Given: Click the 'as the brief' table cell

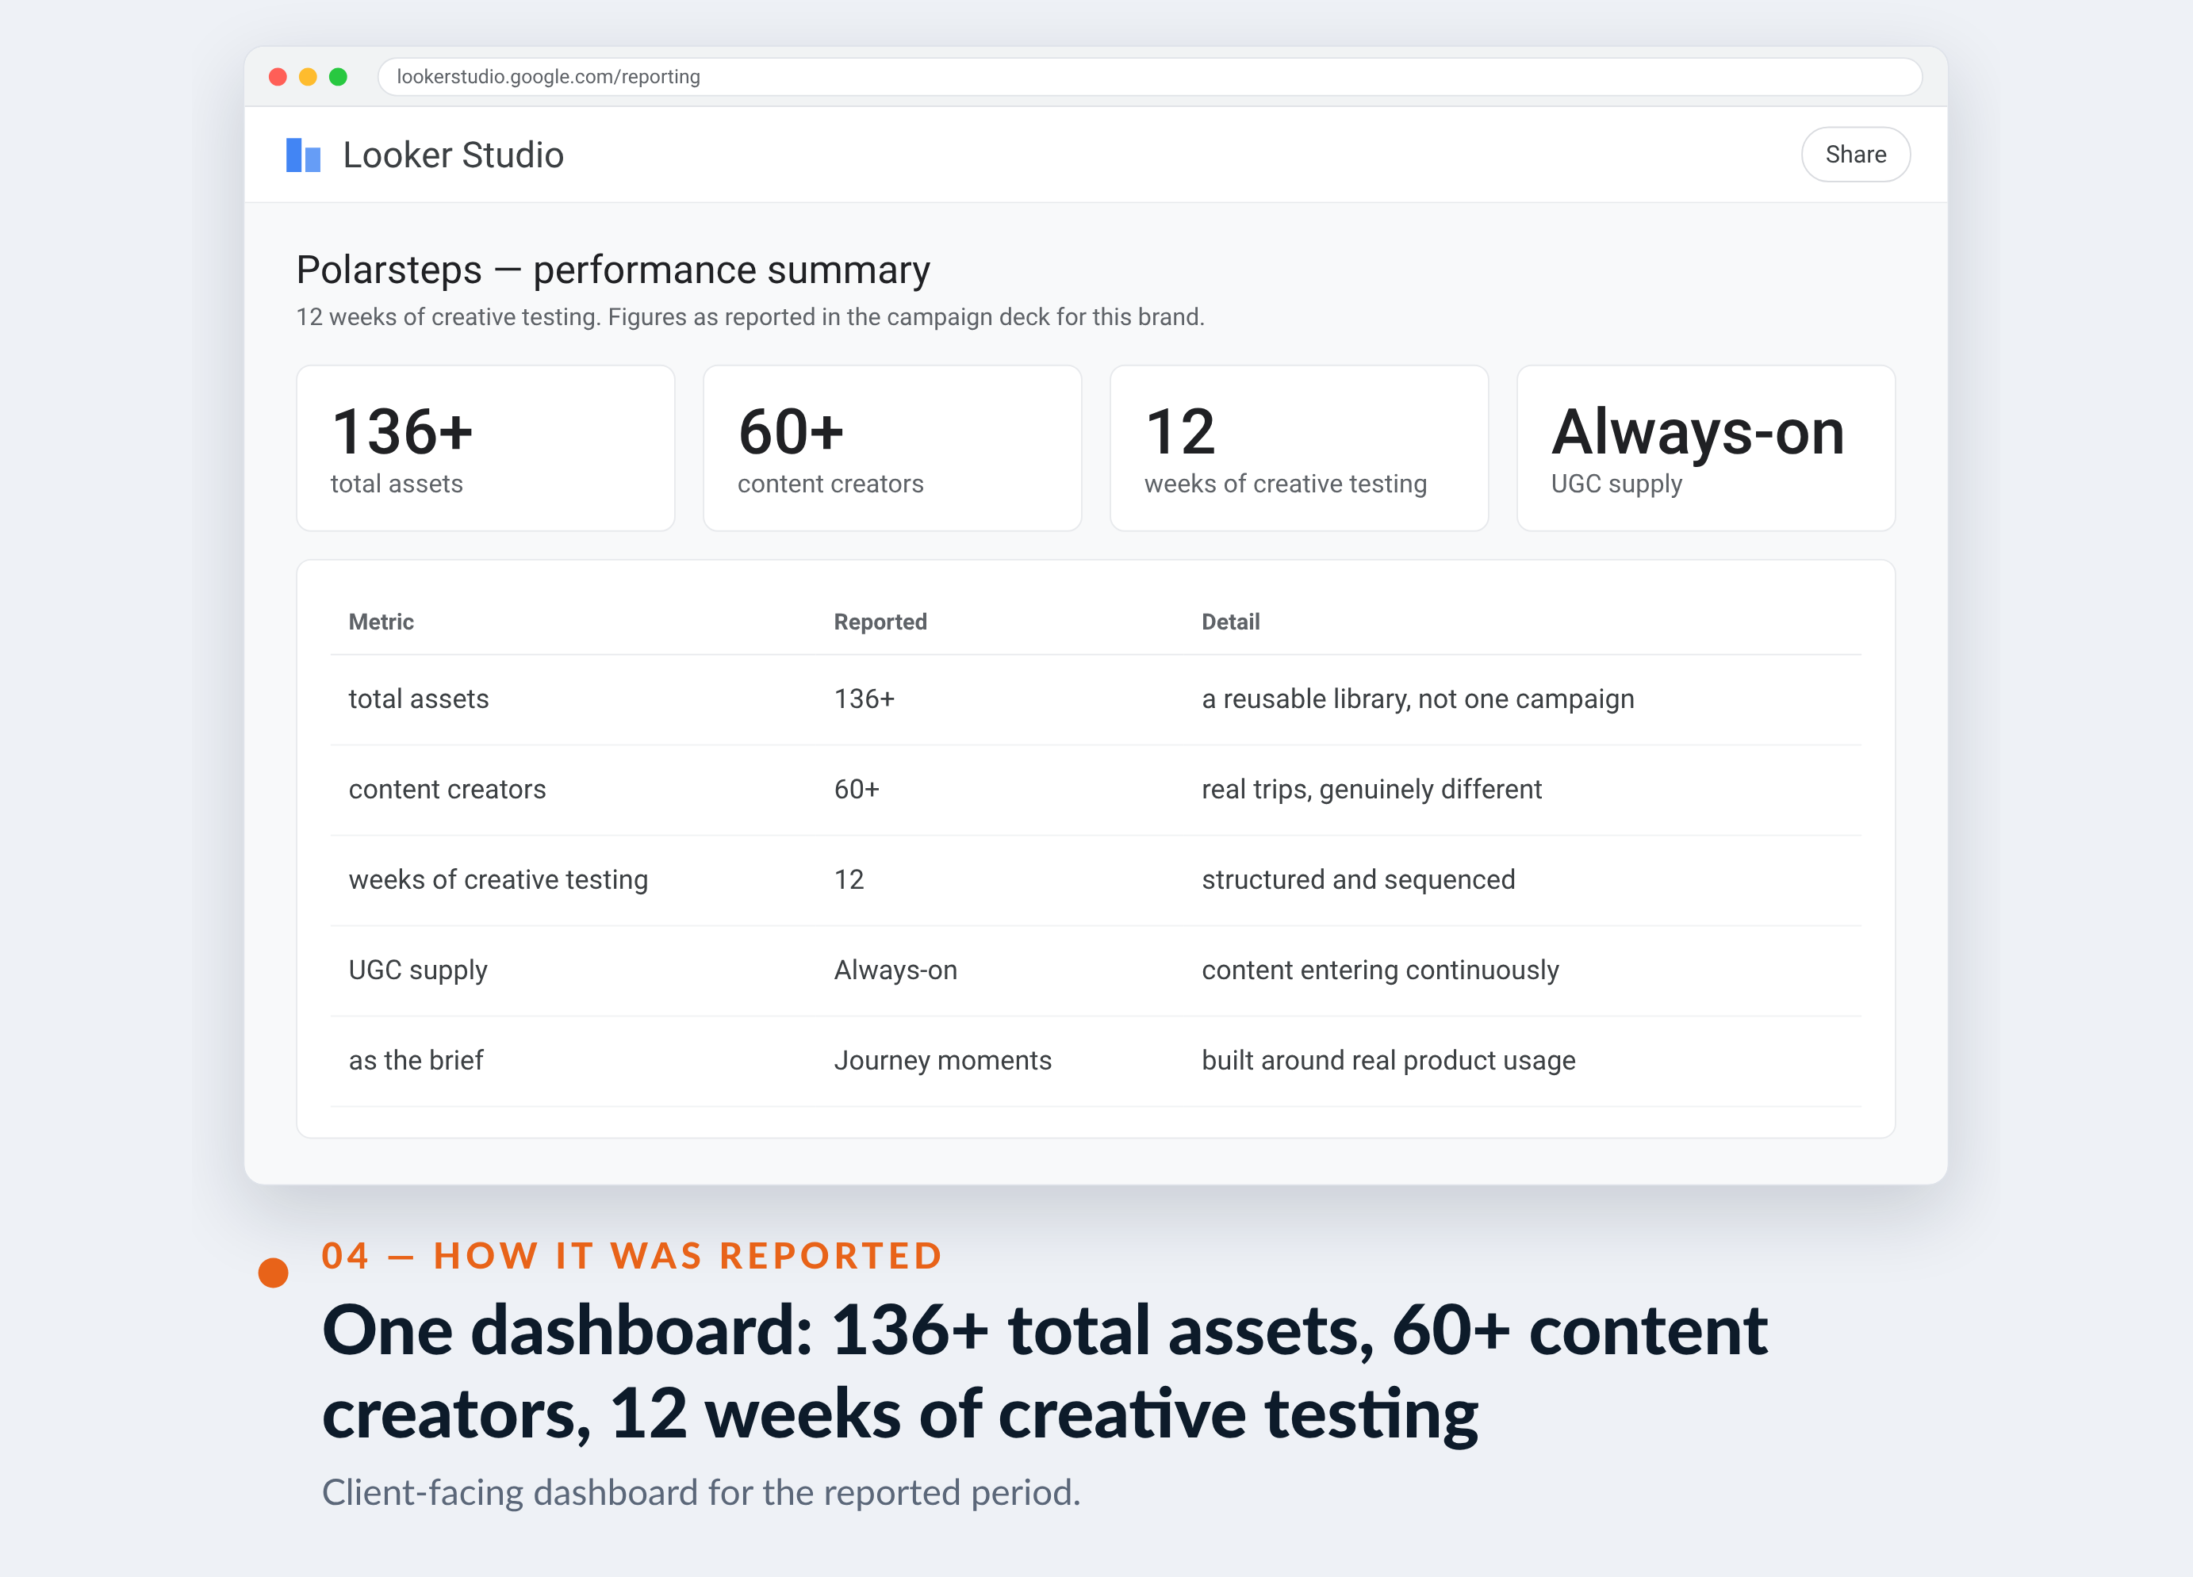Looking at the screenshot, I should point(416,1061).
